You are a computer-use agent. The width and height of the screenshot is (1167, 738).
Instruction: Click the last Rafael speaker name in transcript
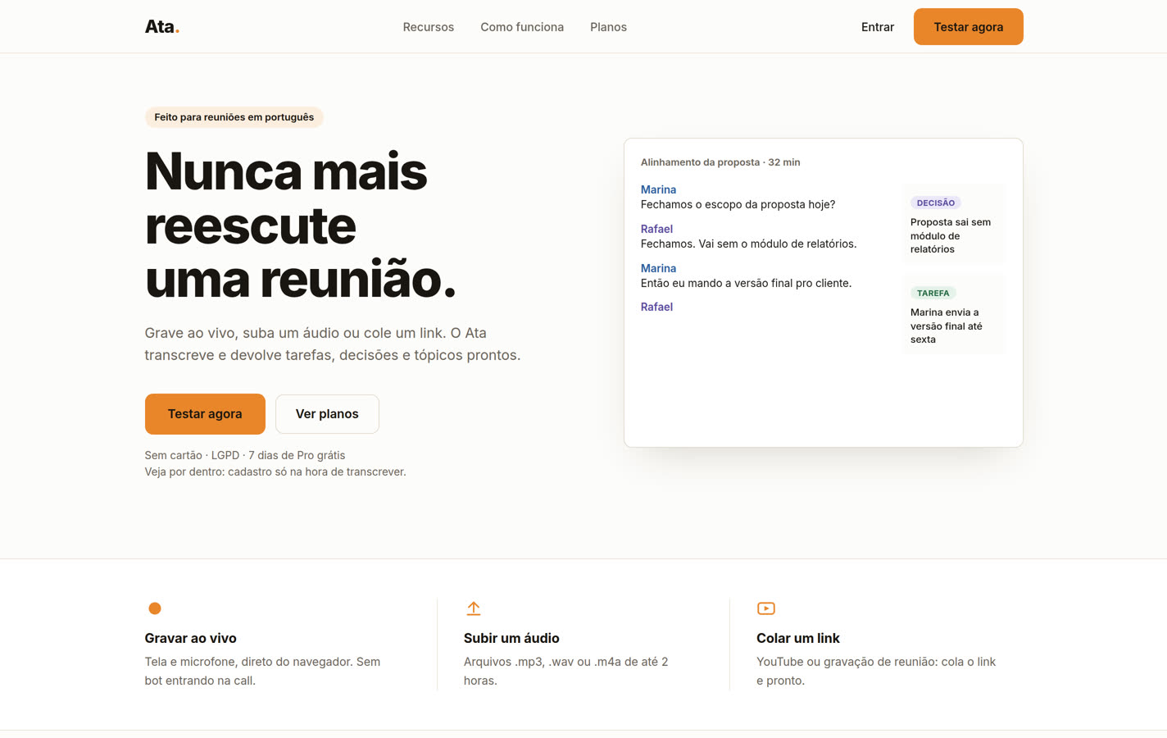tap(656, 307)
